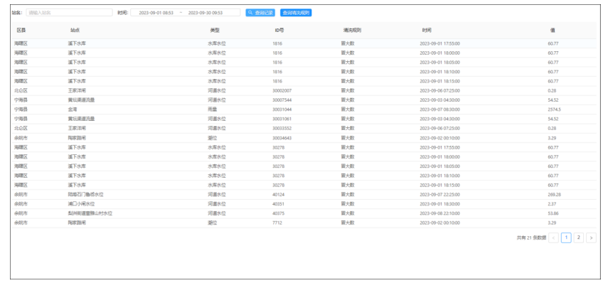Select page 1 in pagination
Screen dimensions: 608x283
point(566,237)
